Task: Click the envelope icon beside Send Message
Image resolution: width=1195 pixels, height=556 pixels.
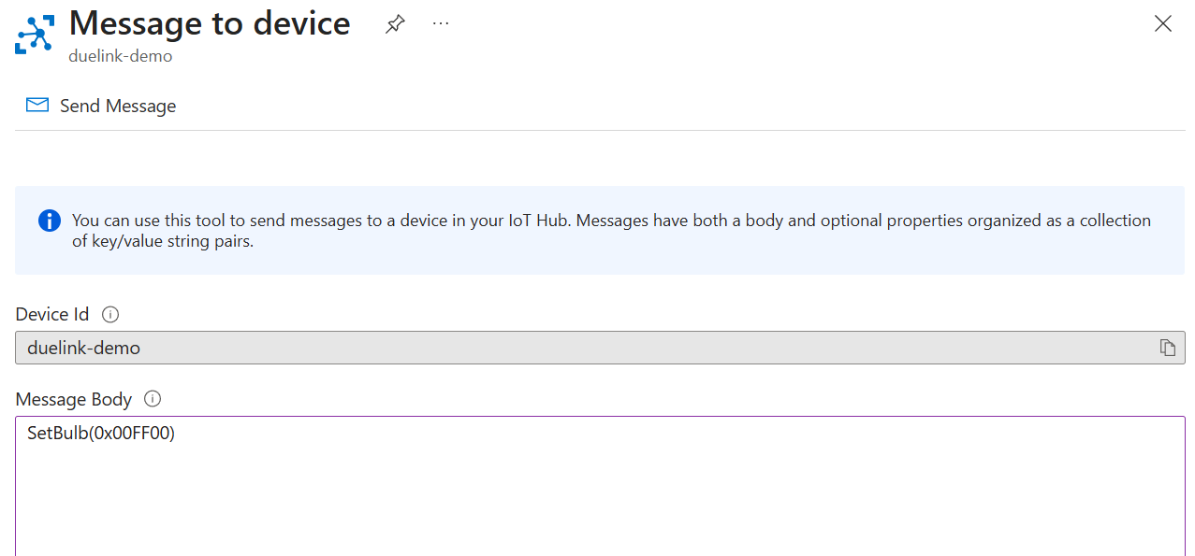Action: (x=37, y=106)
